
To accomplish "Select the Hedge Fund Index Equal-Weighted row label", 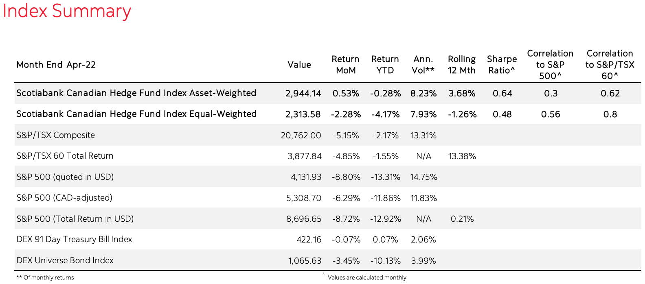I will tap(136, 114).
